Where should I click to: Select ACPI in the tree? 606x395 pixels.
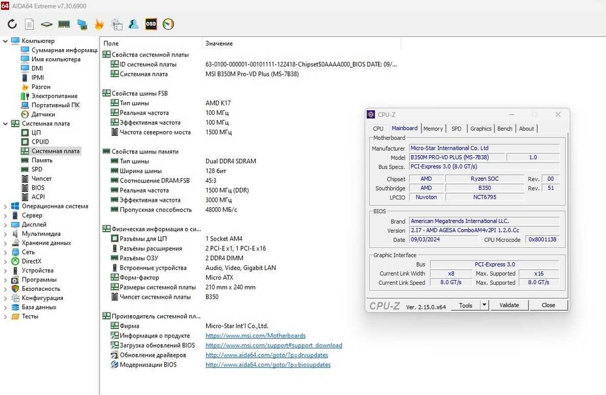pyautogui.click(x=33, y=197)
